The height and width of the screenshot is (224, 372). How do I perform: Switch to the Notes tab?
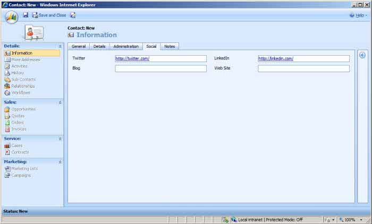coord(170,47)
